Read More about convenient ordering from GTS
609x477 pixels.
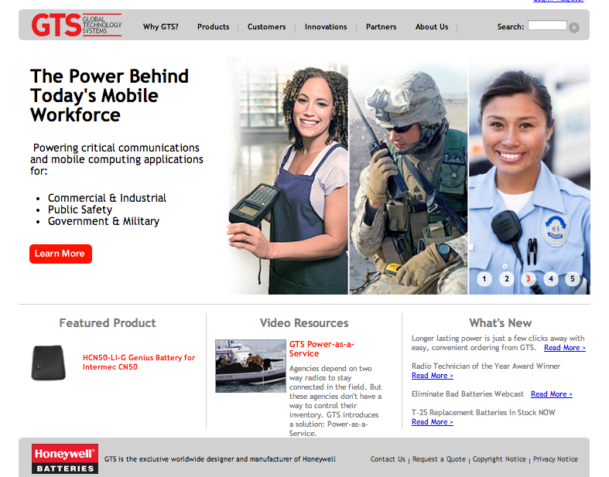(x=564, y=348)
